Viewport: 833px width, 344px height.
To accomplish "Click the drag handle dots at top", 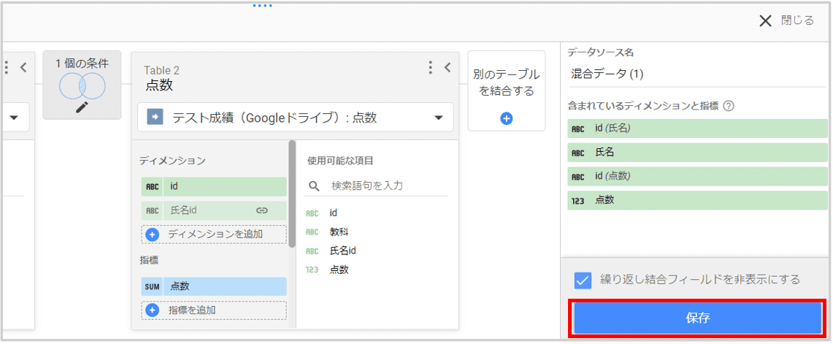I will click(x=262, y=5).
